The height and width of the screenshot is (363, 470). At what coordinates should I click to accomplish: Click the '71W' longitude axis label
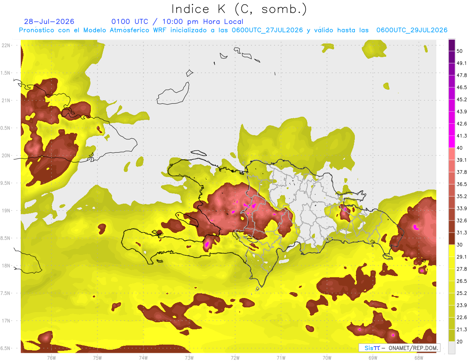coord(281,358)
